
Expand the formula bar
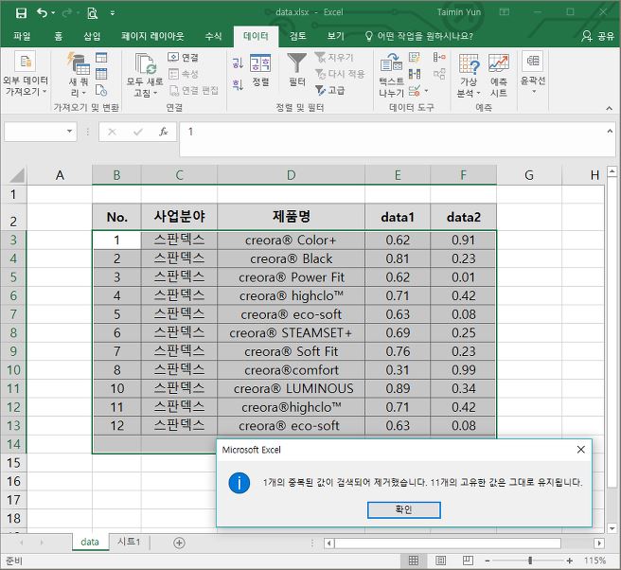coord(610,131)
